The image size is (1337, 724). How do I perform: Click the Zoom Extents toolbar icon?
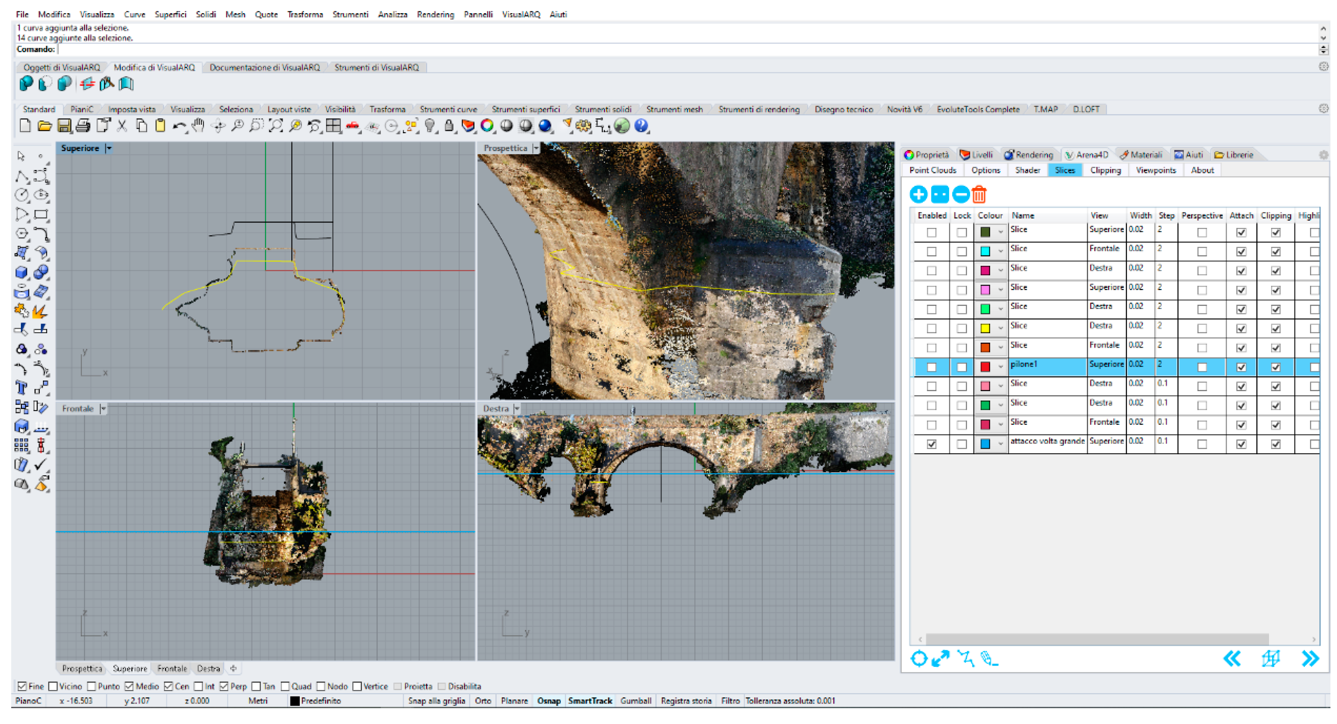pos(275,126)
